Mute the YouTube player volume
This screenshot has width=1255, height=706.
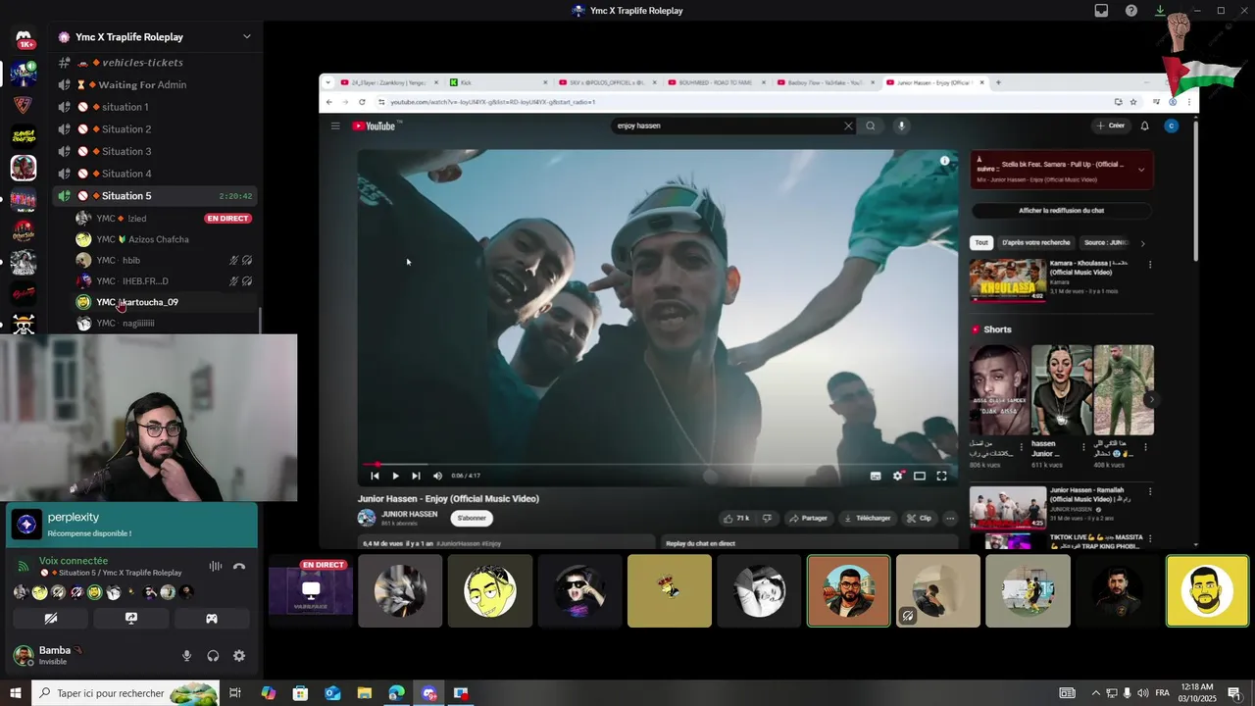coord(437,476)
